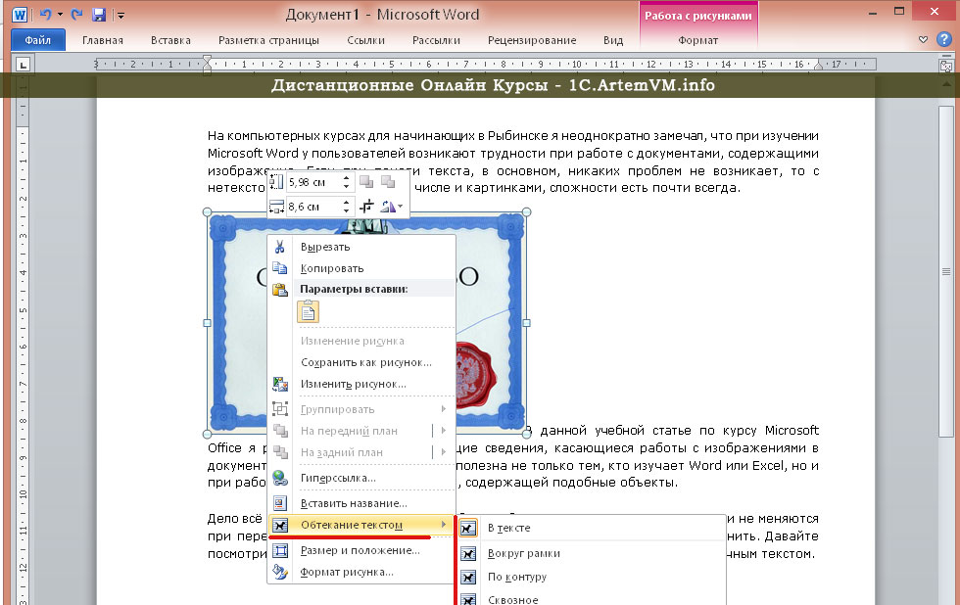
Task: Click the right indent marker on the ruler
Action: click(819, 66)
